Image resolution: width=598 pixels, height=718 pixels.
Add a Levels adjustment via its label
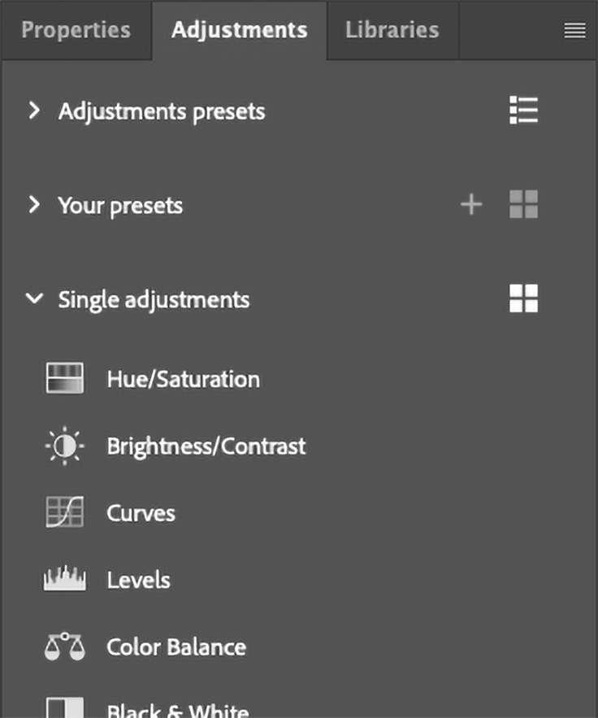(x=138, y=580)
